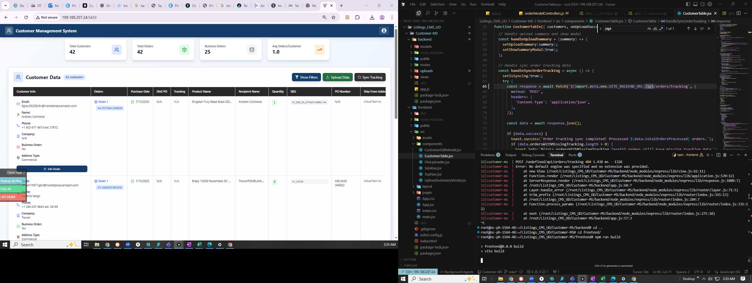Synchronize changes icon in status bar
Screen dimensions: 752x283
point(521,272)
